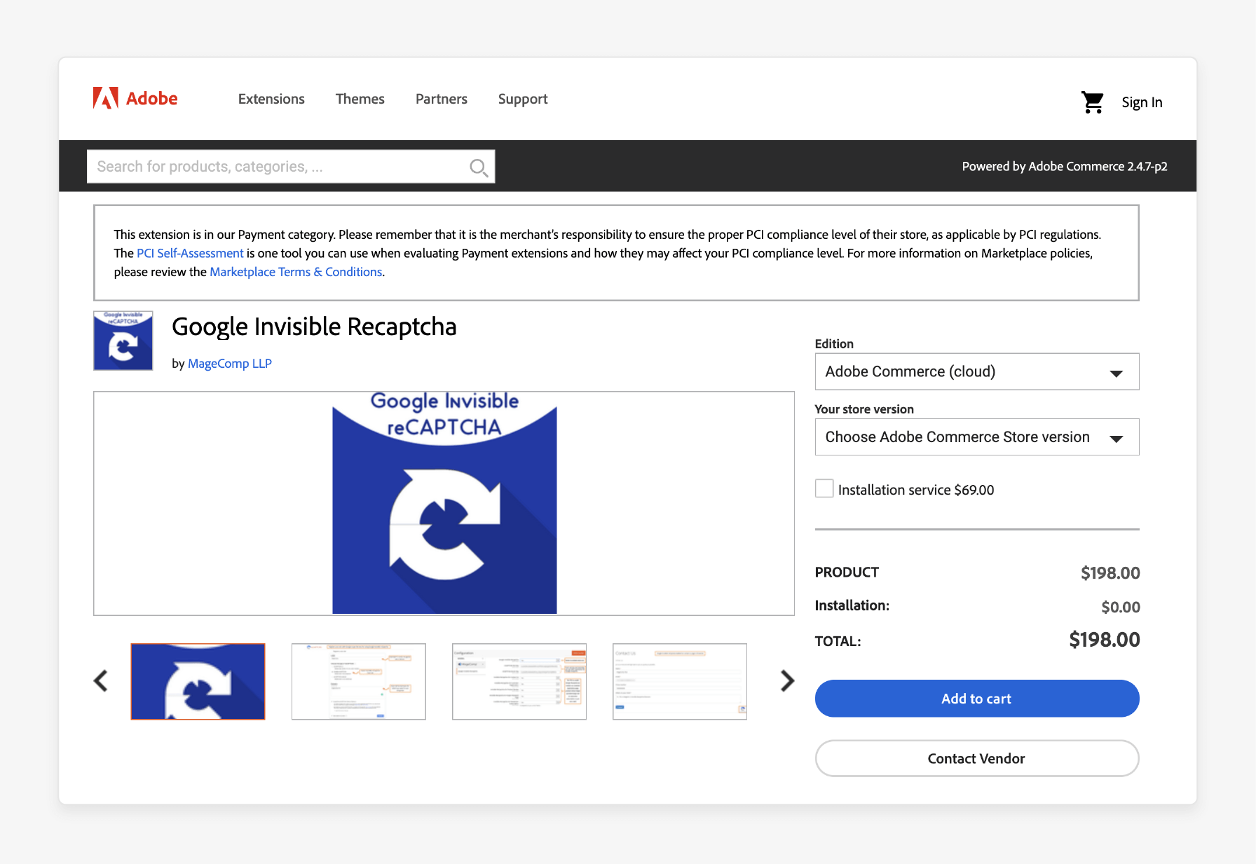Image resolution: width=1256 pixels, height=864 pixels.
Task: Open the Edition dropdown
Action: coord(977,371)
